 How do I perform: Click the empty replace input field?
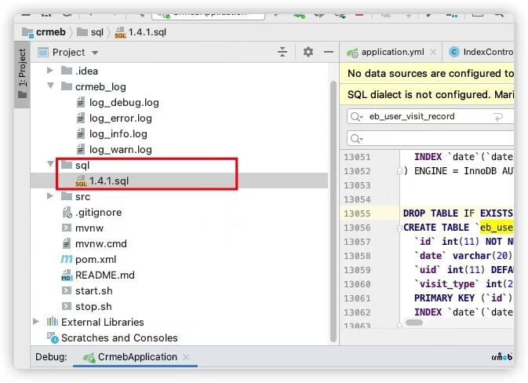point(431,138)
